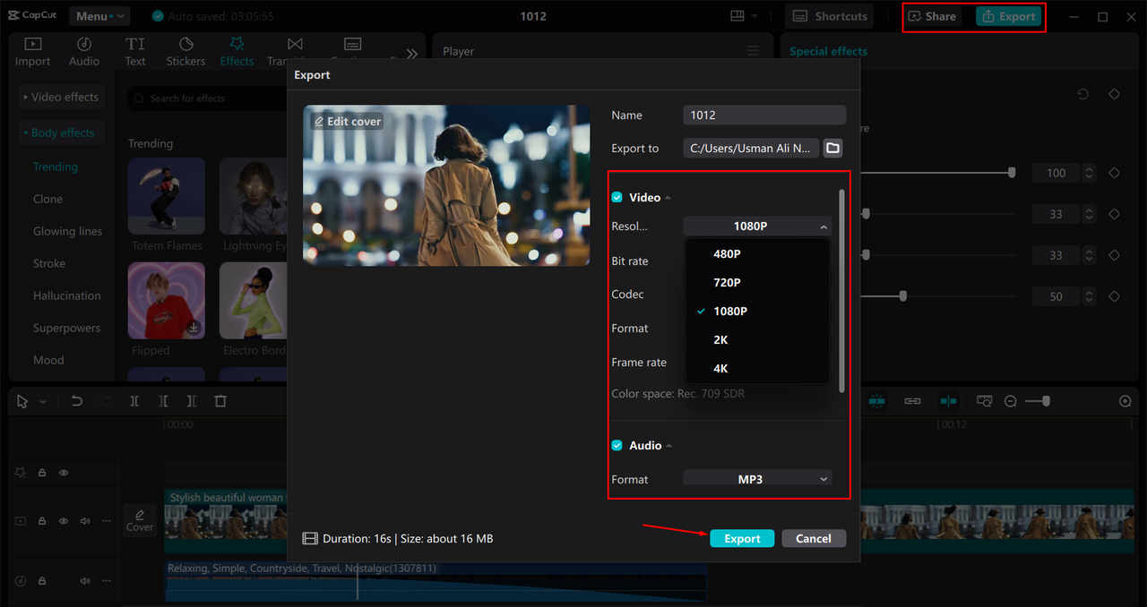Viewport: 1147px width, 607px height.
Task: Hide the effects track with its eye icon
Action: point(64,473)
